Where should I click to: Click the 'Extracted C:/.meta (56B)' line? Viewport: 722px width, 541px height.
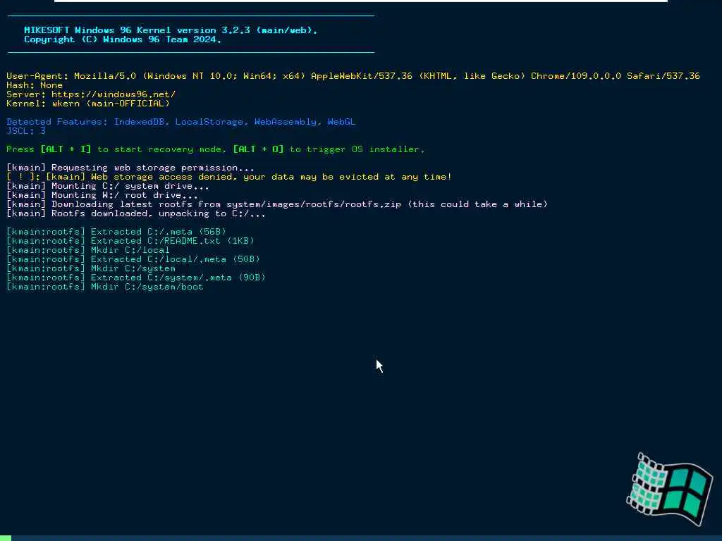tap(116, 232)
